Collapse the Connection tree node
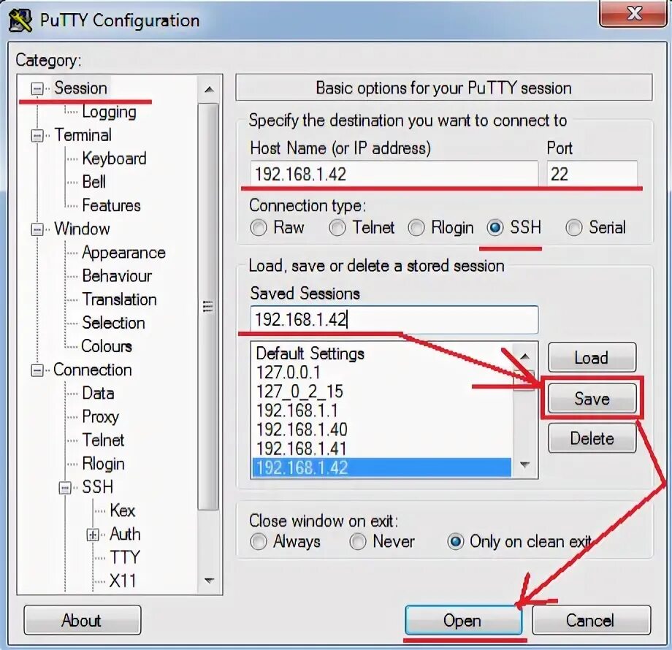Image resolution: width=672 pixels, height=650 pixels. (37, 370)
